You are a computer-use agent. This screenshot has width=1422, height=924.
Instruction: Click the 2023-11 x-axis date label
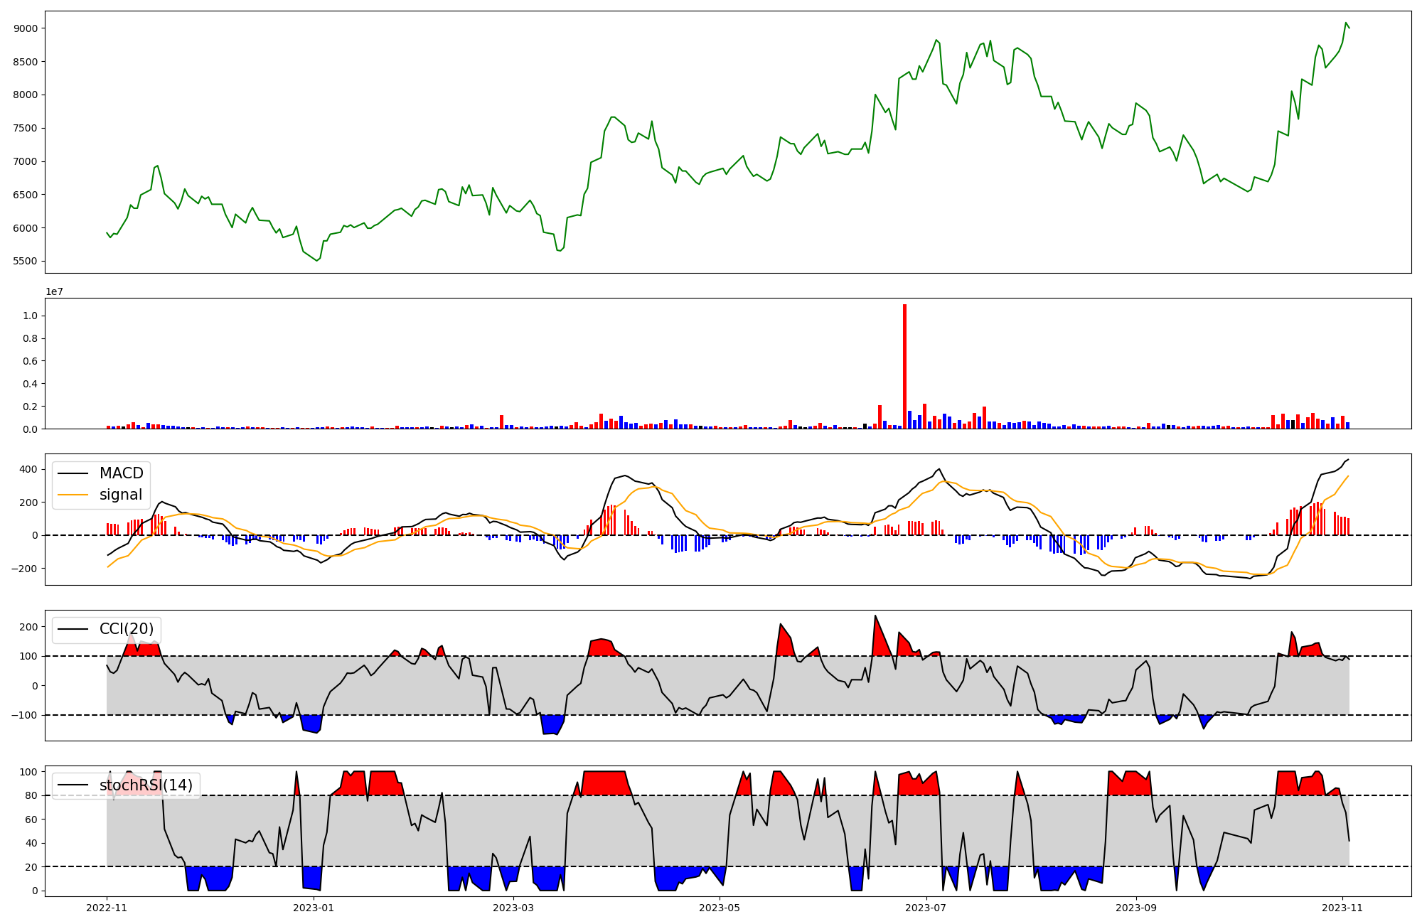click(x=1342, y=908)
